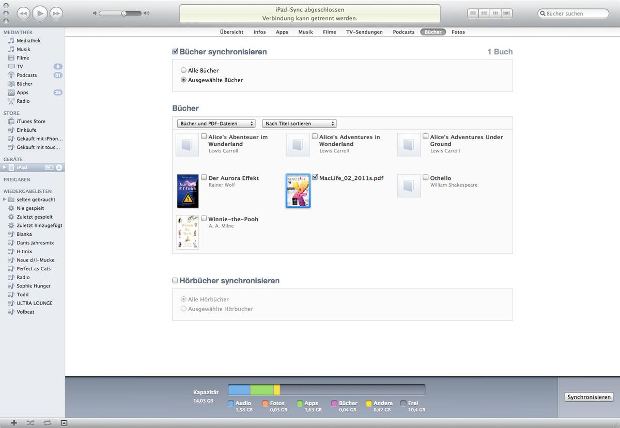Expand the iPad device triangle
This screenshot has width=620, height=428.
[x=5, y=167]
